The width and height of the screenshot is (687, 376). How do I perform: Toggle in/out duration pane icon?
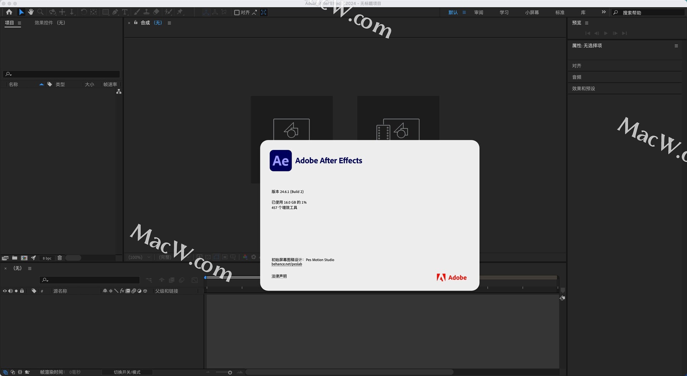[20, 372]
